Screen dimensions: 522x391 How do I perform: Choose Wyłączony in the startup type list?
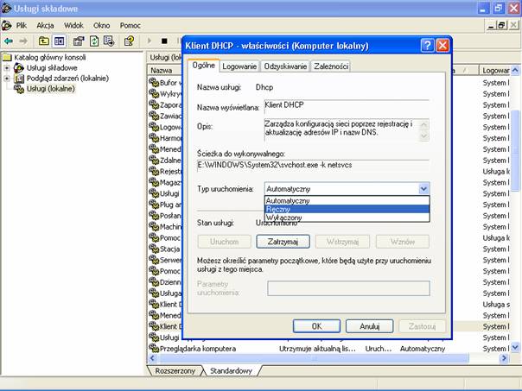(x=347, y=218)
